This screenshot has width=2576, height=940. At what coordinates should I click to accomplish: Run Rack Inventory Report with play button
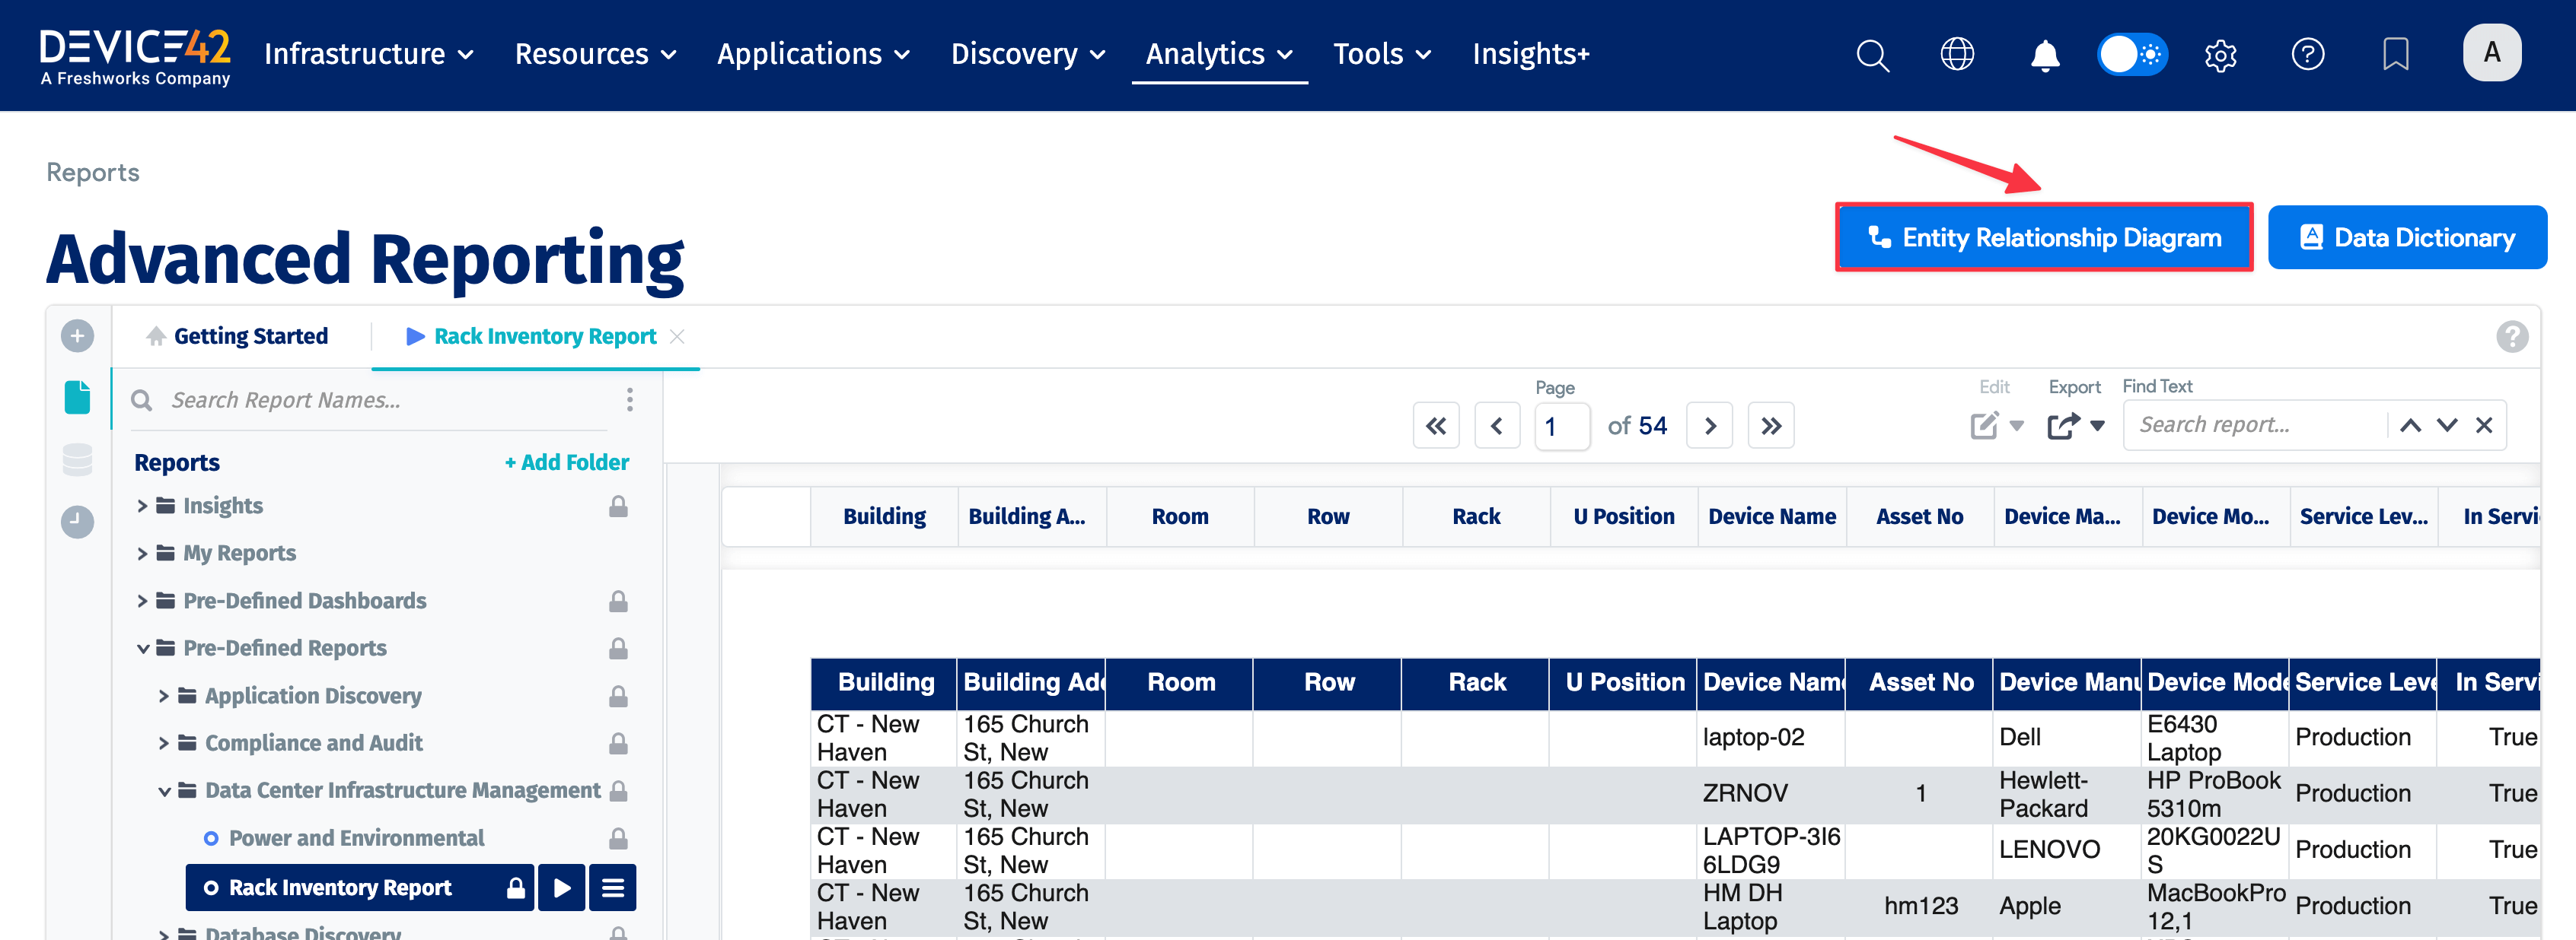click(562, 888)
